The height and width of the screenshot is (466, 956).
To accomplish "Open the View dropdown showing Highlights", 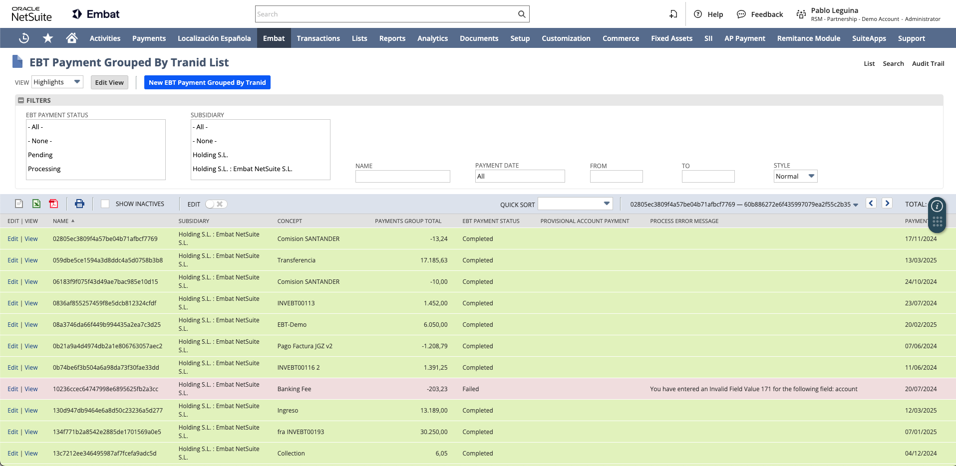I will 57,82.
